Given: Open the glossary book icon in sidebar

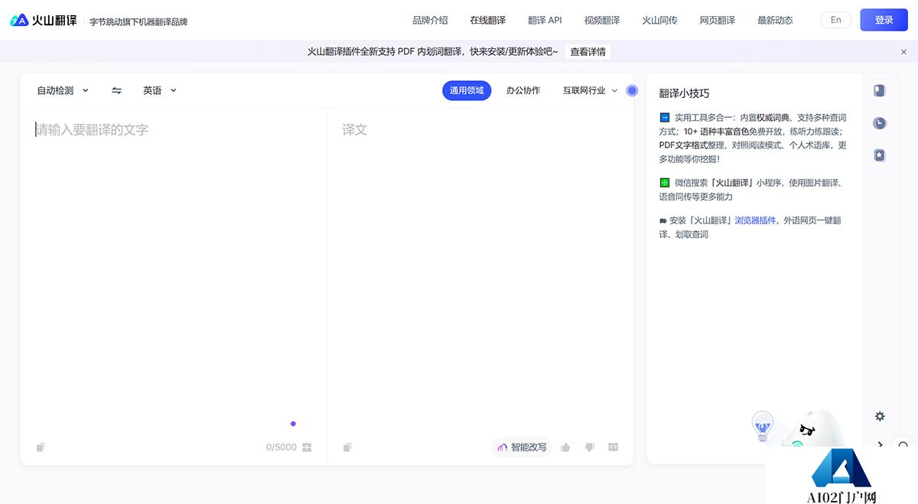Looking at the screenshot, I should point(880,90).
